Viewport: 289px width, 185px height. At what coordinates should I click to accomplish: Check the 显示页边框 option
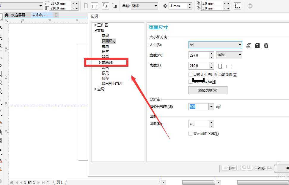(190, 81)
